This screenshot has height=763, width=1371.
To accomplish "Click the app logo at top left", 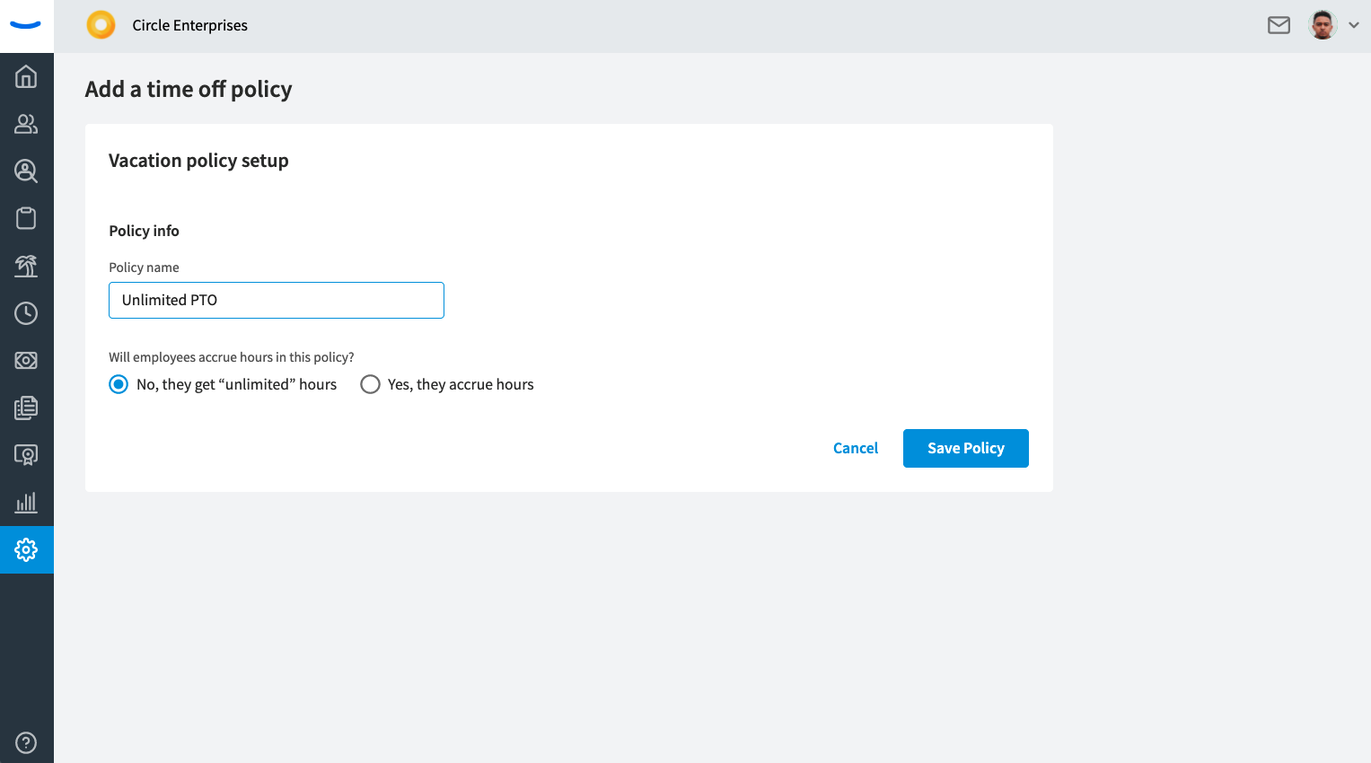I will tap(26, 25).
